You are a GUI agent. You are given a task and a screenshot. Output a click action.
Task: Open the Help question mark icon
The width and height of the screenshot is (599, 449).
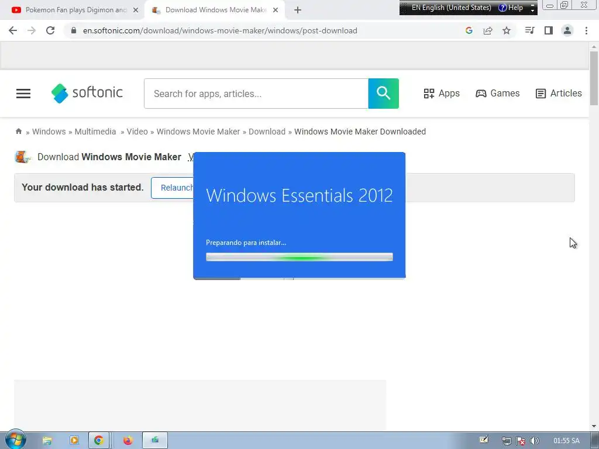[502, 8]
